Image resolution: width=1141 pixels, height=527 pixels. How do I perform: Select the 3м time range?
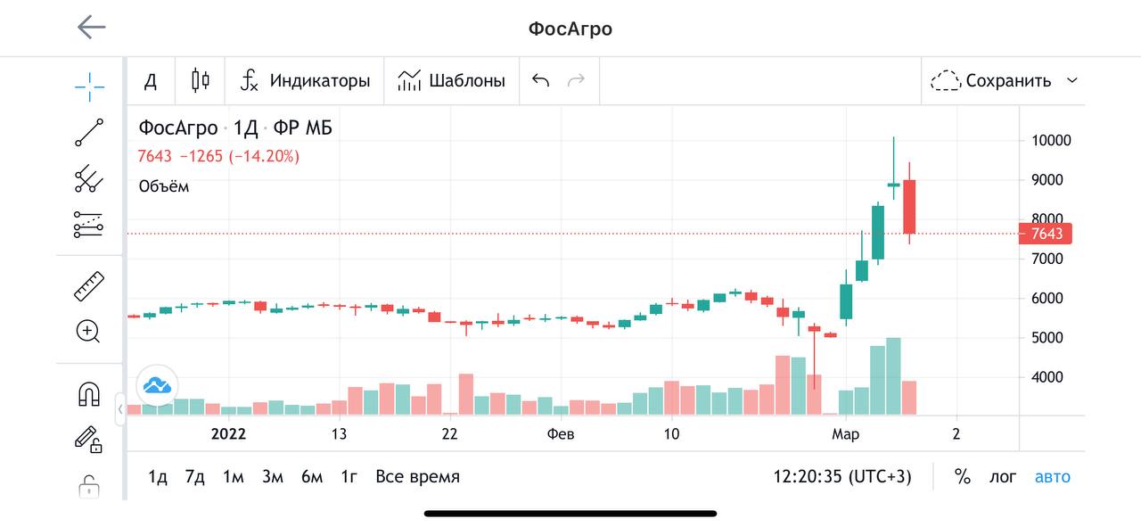pos(272,477)
